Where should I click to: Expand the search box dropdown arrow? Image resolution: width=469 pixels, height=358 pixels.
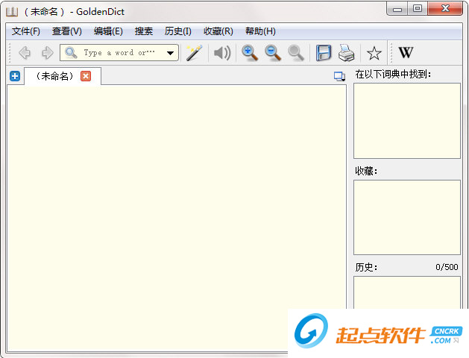tap(170, 53)
